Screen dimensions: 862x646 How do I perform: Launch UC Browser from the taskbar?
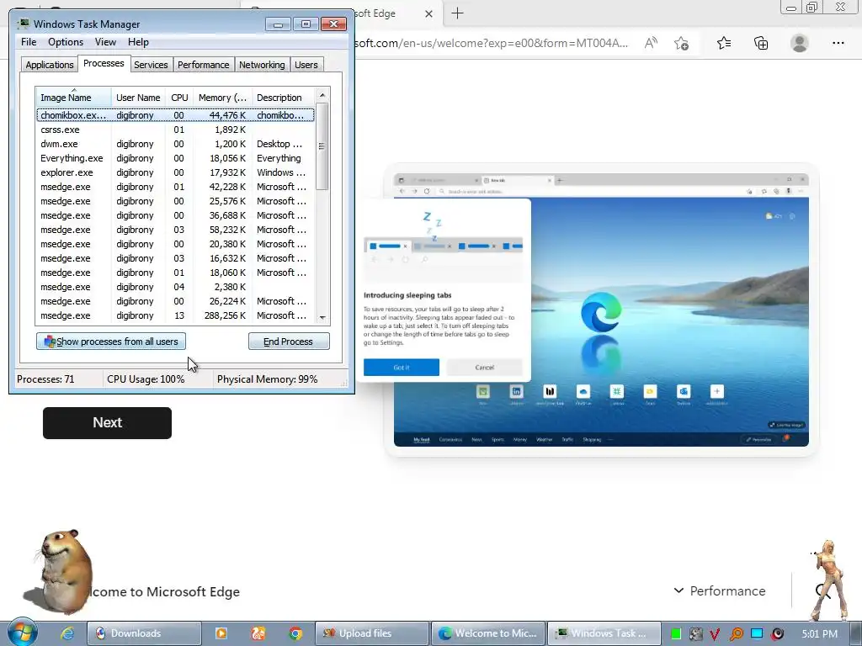[258, 633]
